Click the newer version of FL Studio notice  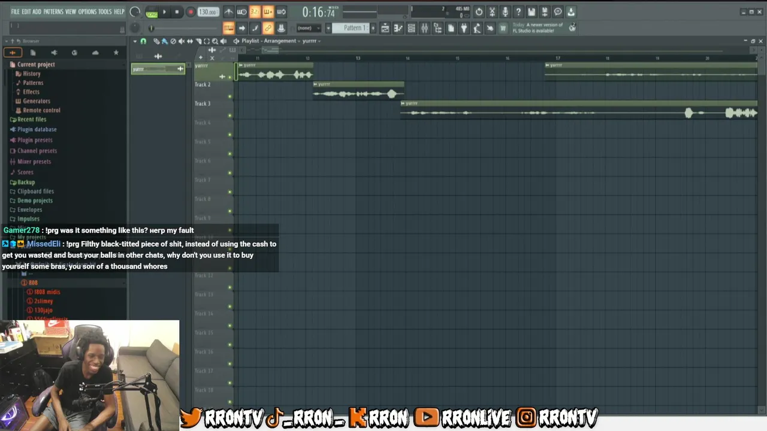tap(538, 28)
